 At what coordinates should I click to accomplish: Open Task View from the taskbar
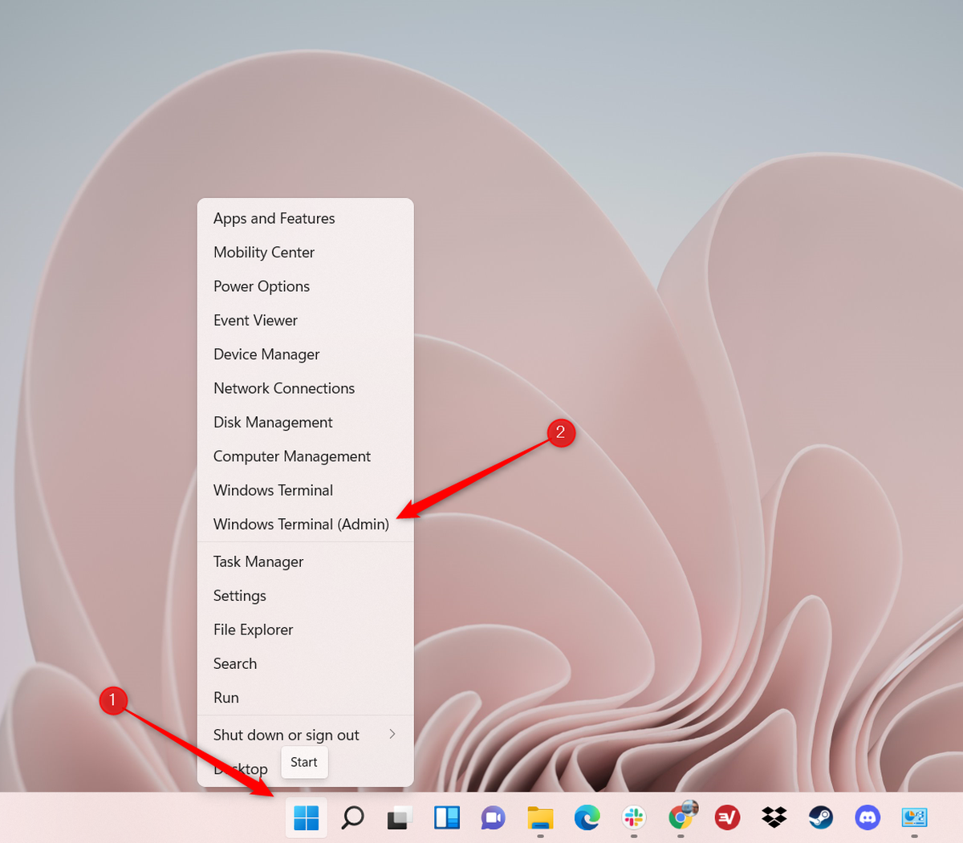399,818
